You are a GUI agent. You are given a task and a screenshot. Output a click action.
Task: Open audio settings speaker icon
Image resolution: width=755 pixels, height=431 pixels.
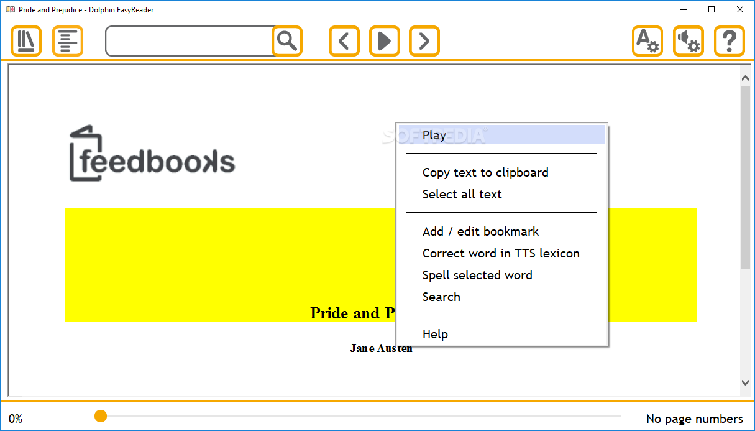point(689,42)
